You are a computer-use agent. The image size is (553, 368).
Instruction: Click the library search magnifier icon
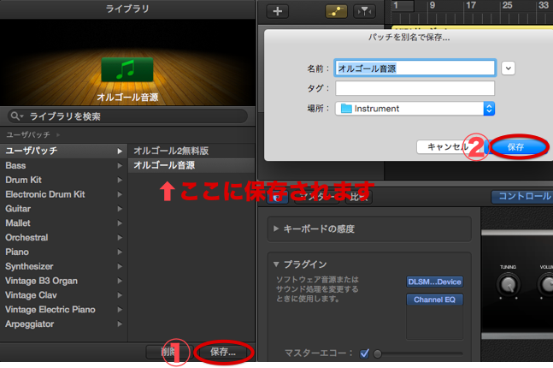coord(16,116)
